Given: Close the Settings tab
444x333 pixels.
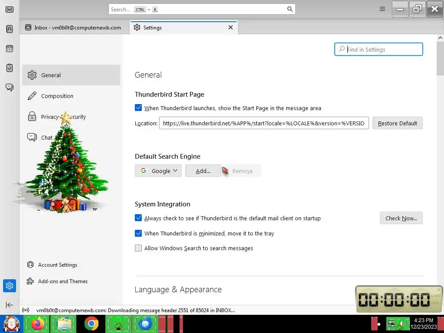Looking at the screenshot, I should point(231,27).
